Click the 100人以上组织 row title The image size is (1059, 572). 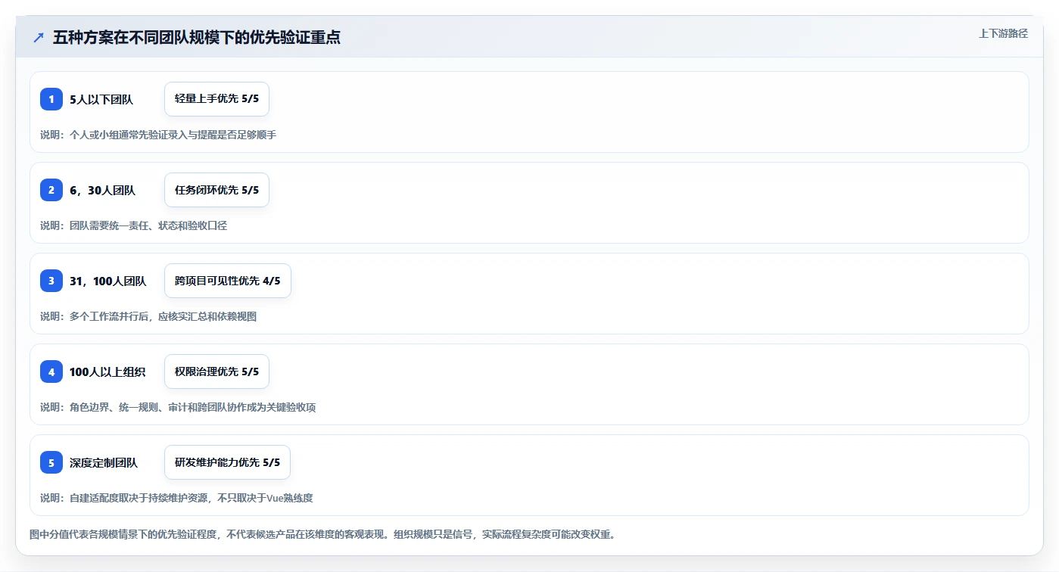coord(107,372)
